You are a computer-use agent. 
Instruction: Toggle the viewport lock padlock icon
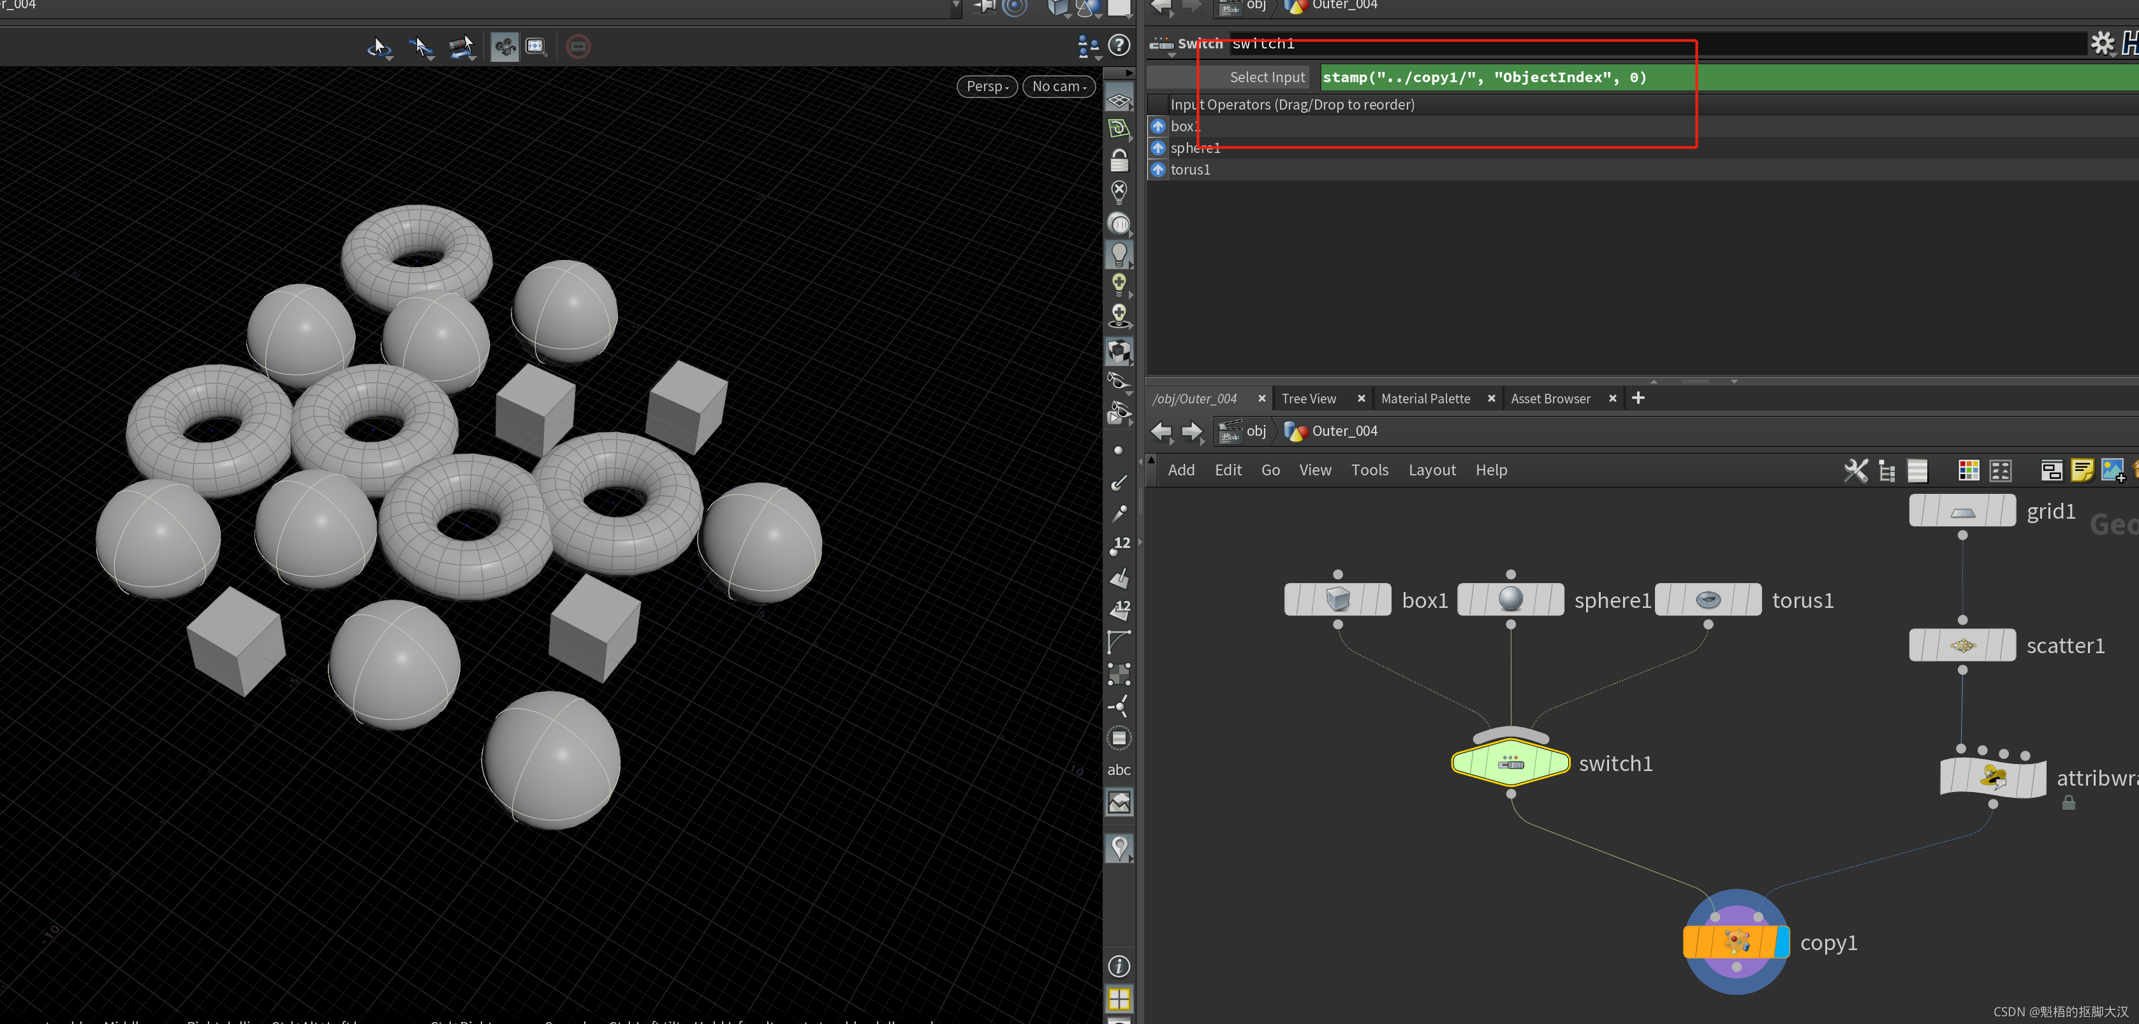pyautogui.click(x=1119, y=160)
